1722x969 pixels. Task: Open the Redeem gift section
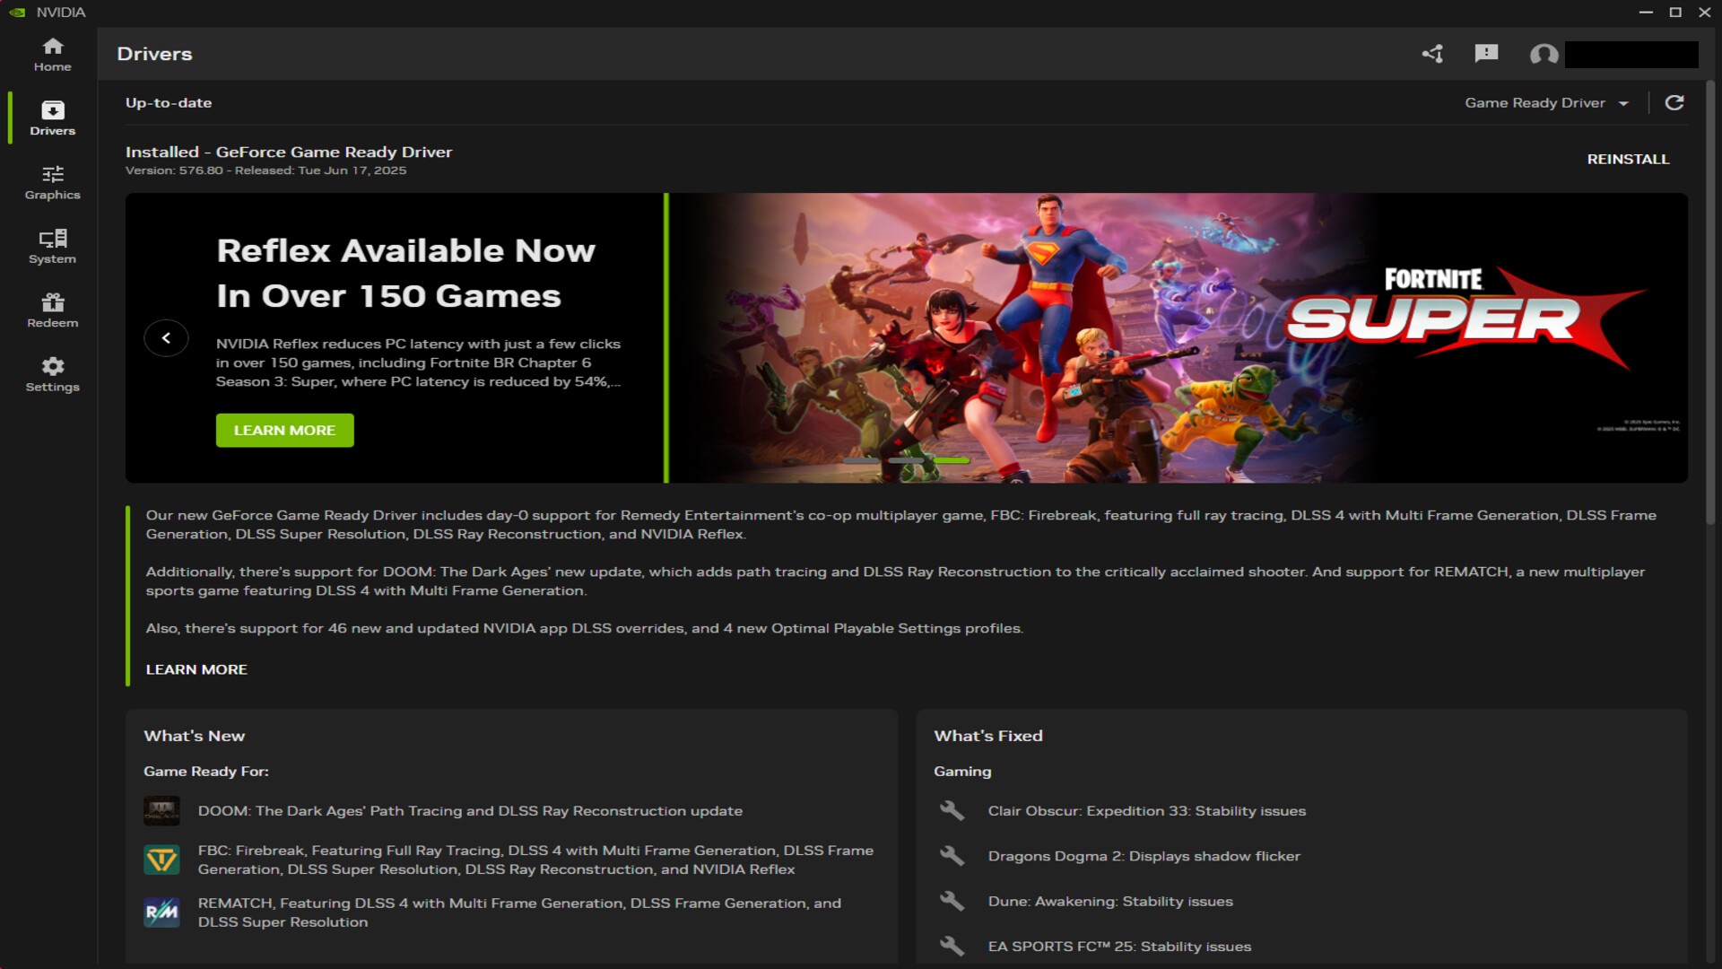pos(52,310)
